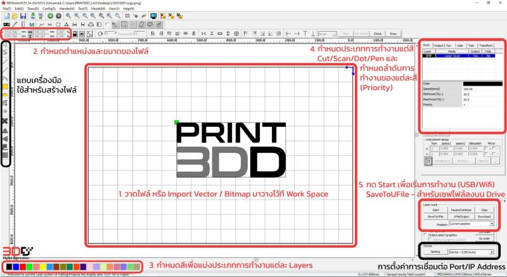Click the rotation angle input field
Screen dimensions: 507x277
110,34
